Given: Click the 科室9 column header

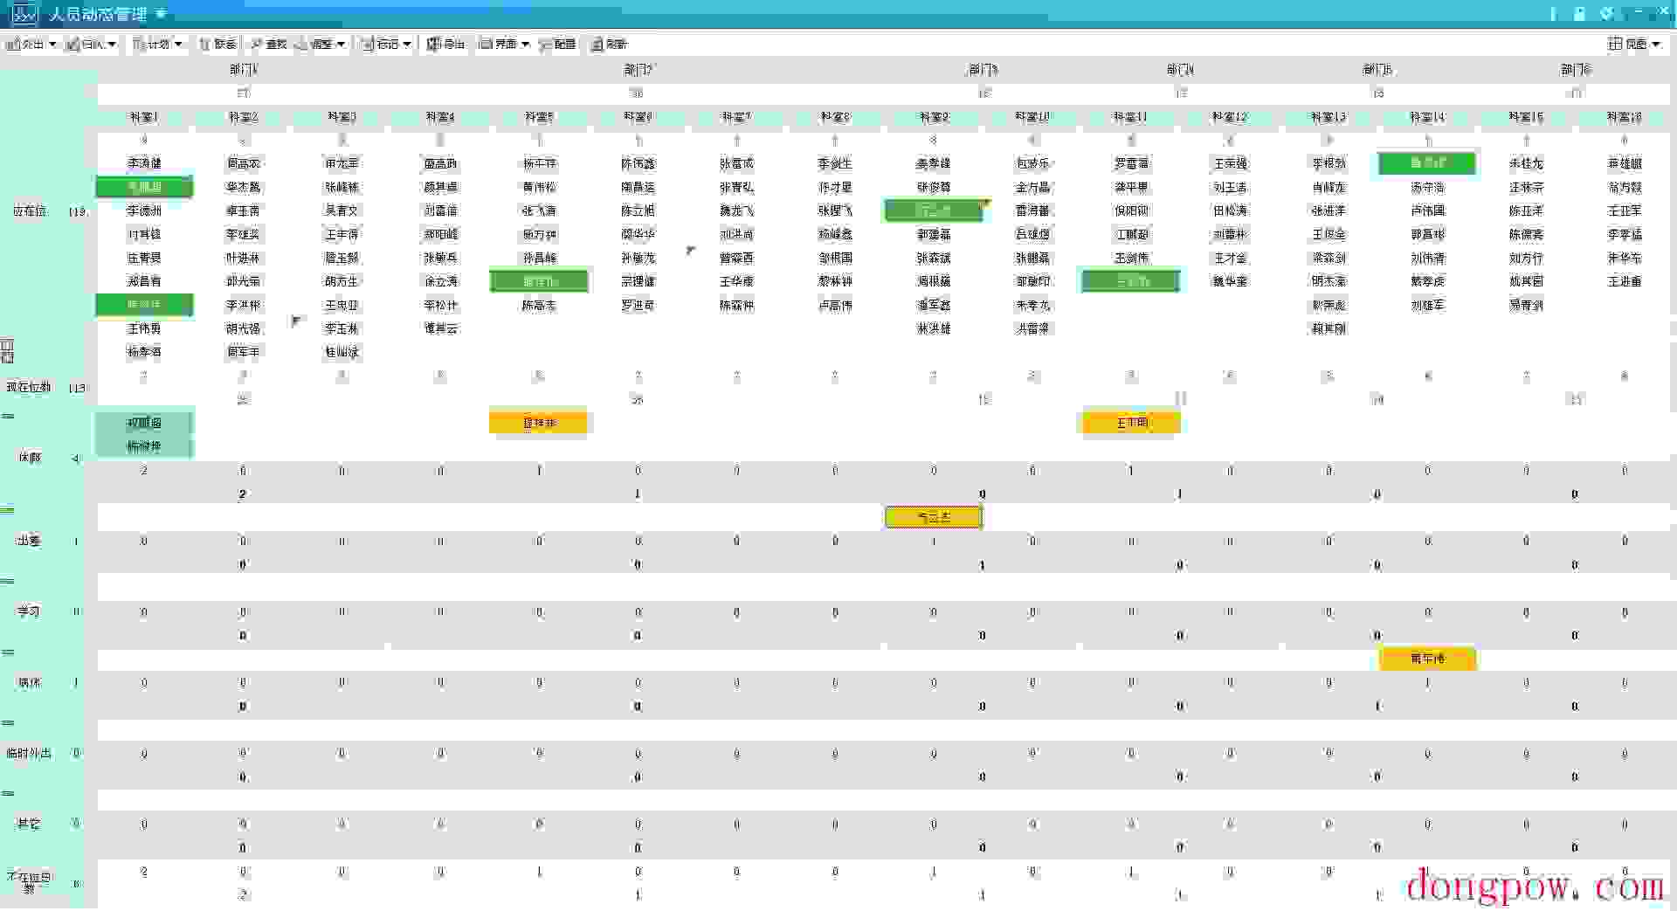Looking at the screenshot, I should click(x=935, y=116).
